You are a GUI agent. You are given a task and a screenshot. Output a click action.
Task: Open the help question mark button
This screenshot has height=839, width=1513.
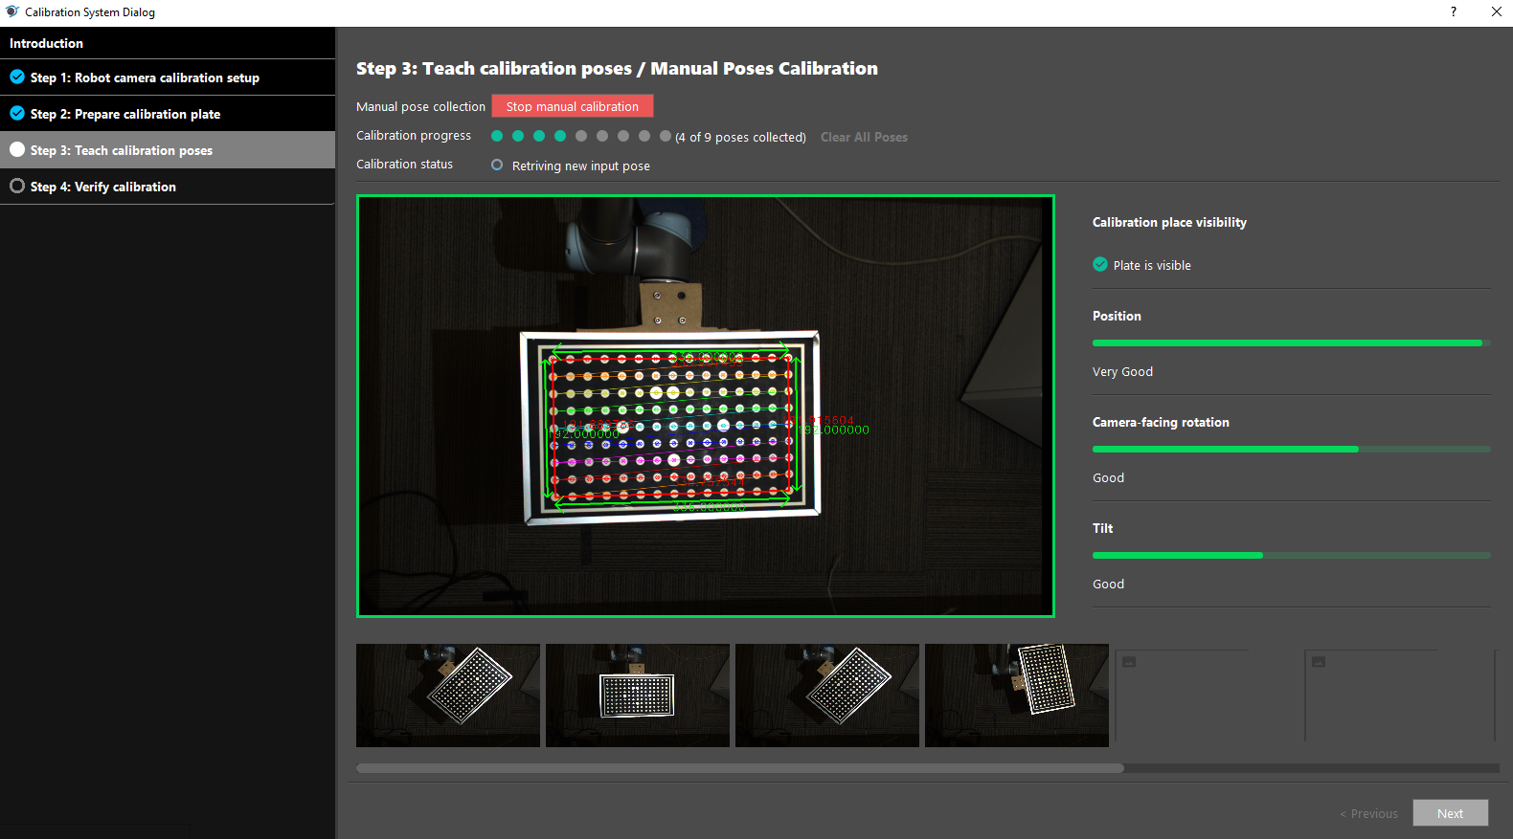(1454, 11)
